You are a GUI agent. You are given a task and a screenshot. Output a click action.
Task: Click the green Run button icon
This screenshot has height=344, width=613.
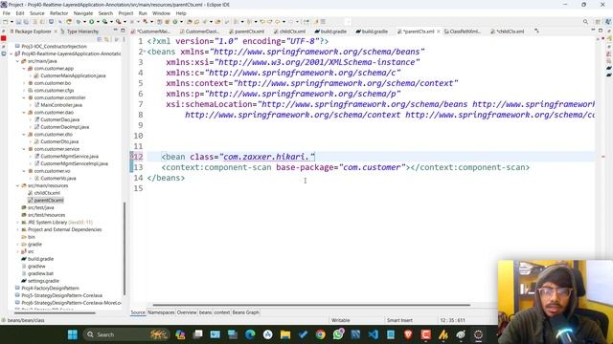click(92, 22)
